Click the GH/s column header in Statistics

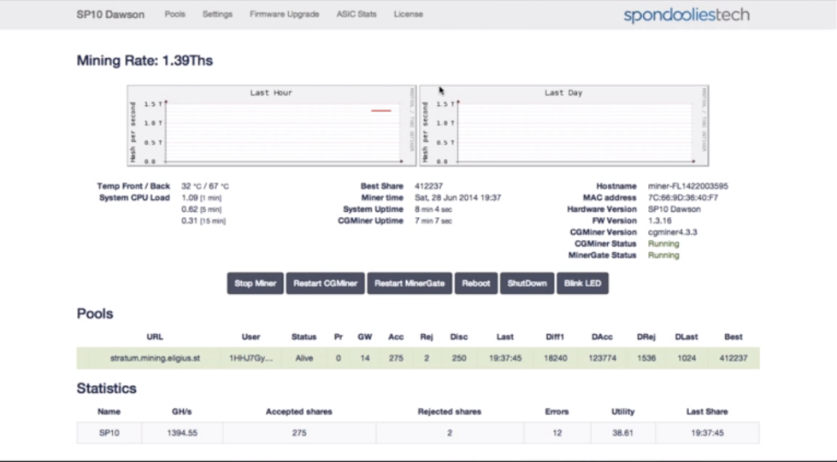(x=181, y=412)
